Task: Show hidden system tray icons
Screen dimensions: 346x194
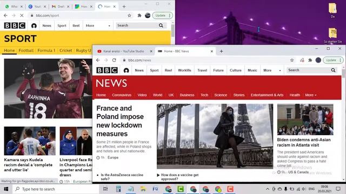Action: (268, 189)
